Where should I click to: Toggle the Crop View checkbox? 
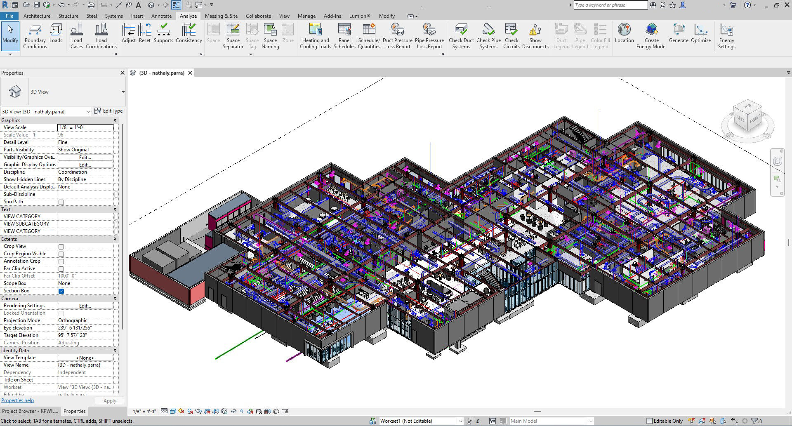[x=61, y=247]
